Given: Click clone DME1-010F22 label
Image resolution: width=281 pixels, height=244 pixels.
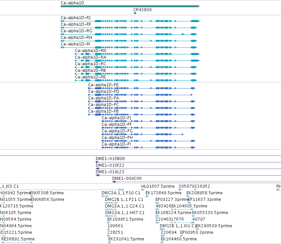Looking at the screenshot, I should coord(110,165).
